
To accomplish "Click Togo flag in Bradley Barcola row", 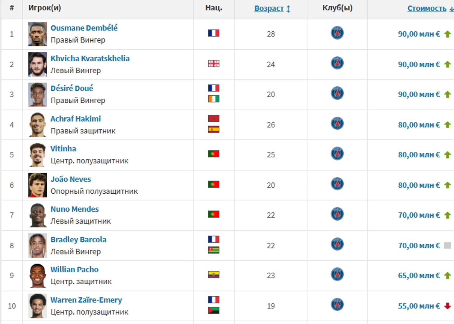I will [x=214, y=250].
